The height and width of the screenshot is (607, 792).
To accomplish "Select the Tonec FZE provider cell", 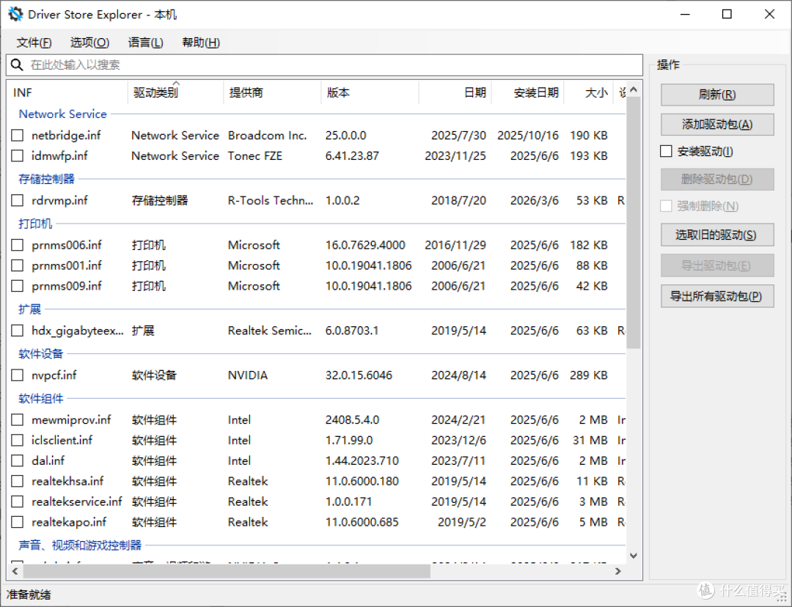I will [x=255, y=155].
